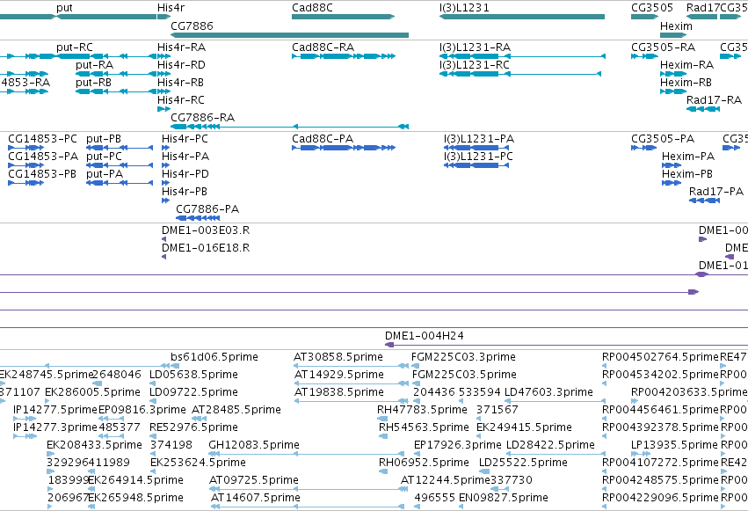Click the CG7886-PA protein label
This screenshot has height=511, width=748.
(x=207, y=209)
